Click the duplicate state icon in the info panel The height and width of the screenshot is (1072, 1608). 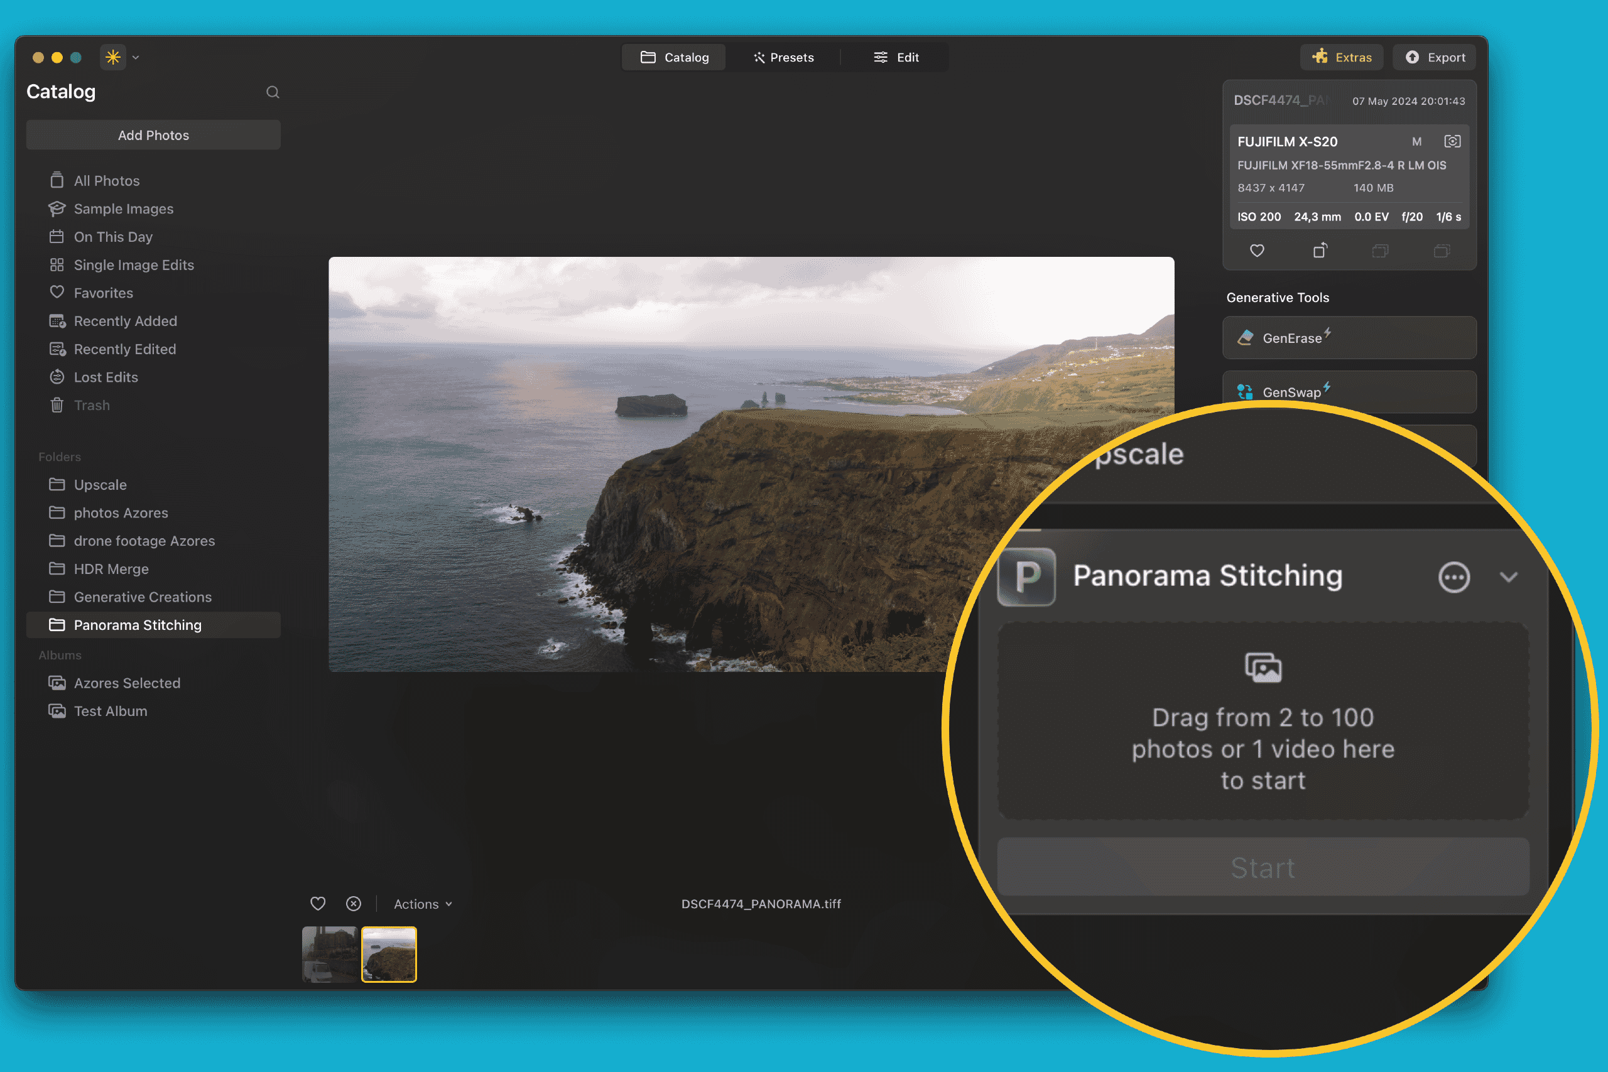point(1379,250)
